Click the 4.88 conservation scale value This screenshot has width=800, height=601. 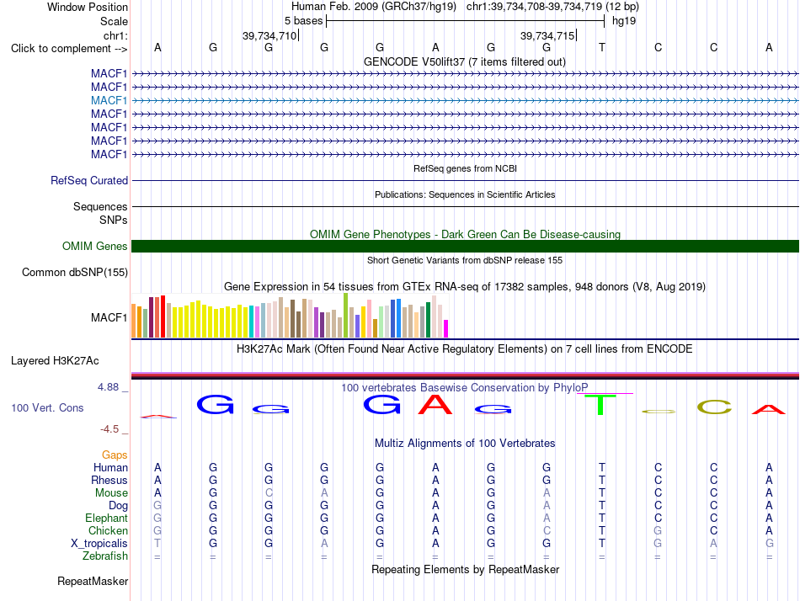[108, 387]
